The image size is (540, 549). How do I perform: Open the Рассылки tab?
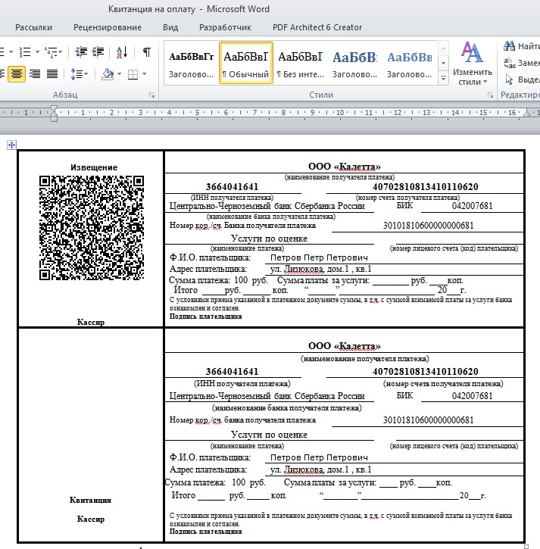[33, 27]
